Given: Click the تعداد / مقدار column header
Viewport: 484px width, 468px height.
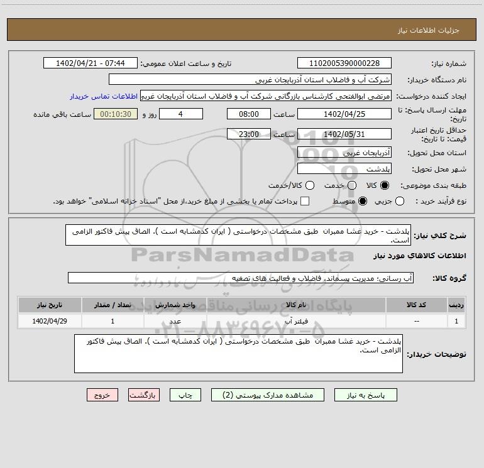Looking at the screenshot, I should point(113,305).
